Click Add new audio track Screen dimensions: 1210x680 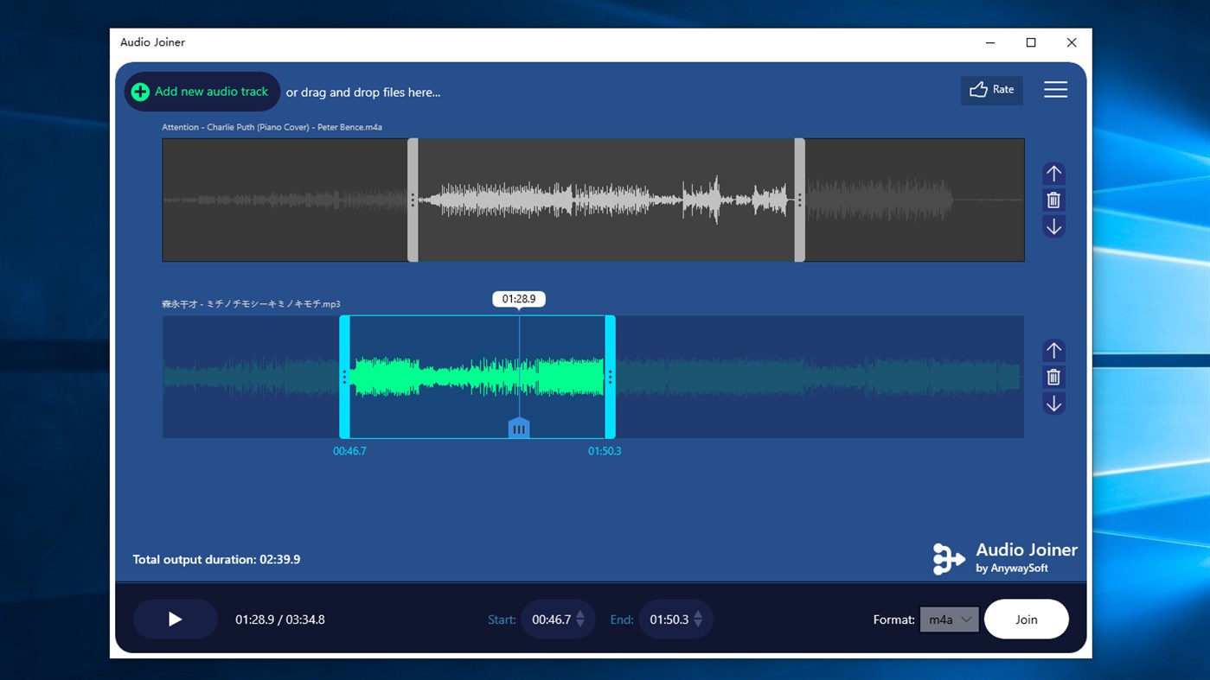coord(202,91)
